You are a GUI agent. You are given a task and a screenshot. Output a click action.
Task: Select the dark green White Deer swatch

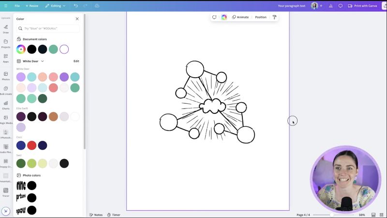[x=43, y=99]
